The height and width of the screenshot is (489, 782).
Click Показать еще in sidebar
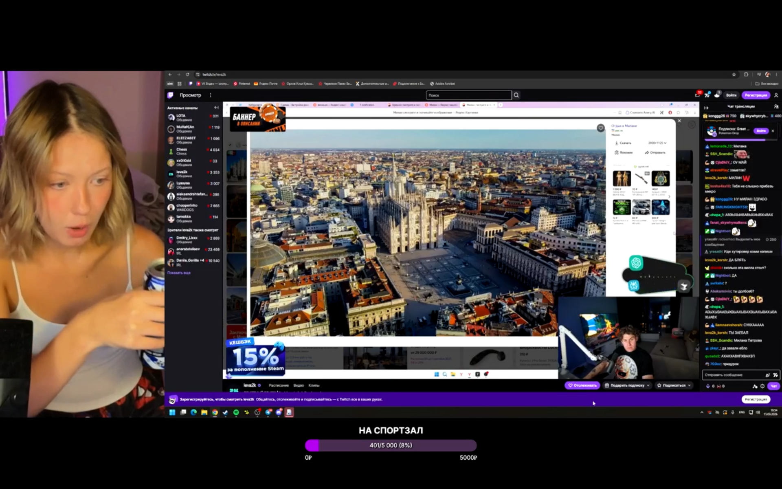[x=179, y=273]
